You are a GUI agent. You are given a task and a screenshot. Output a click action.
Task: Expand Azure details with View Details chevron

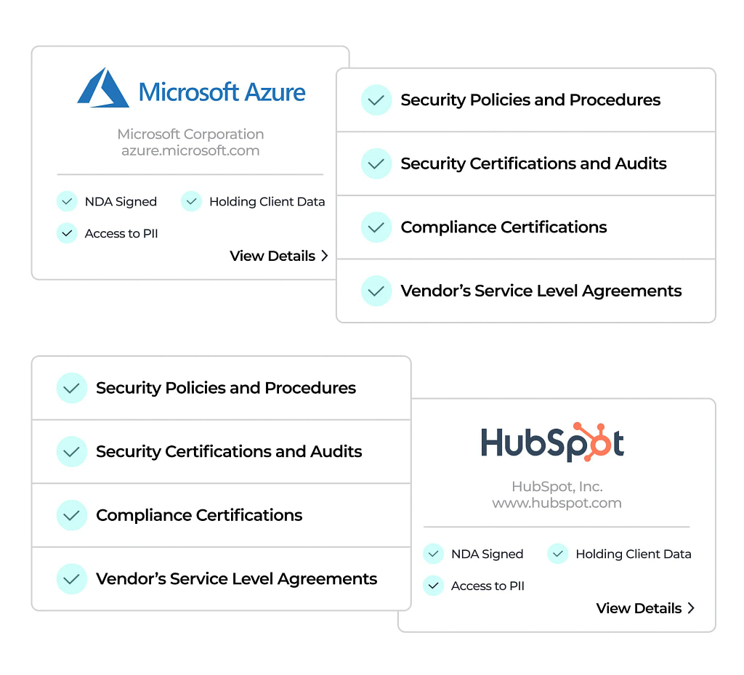tap(324, 256)
